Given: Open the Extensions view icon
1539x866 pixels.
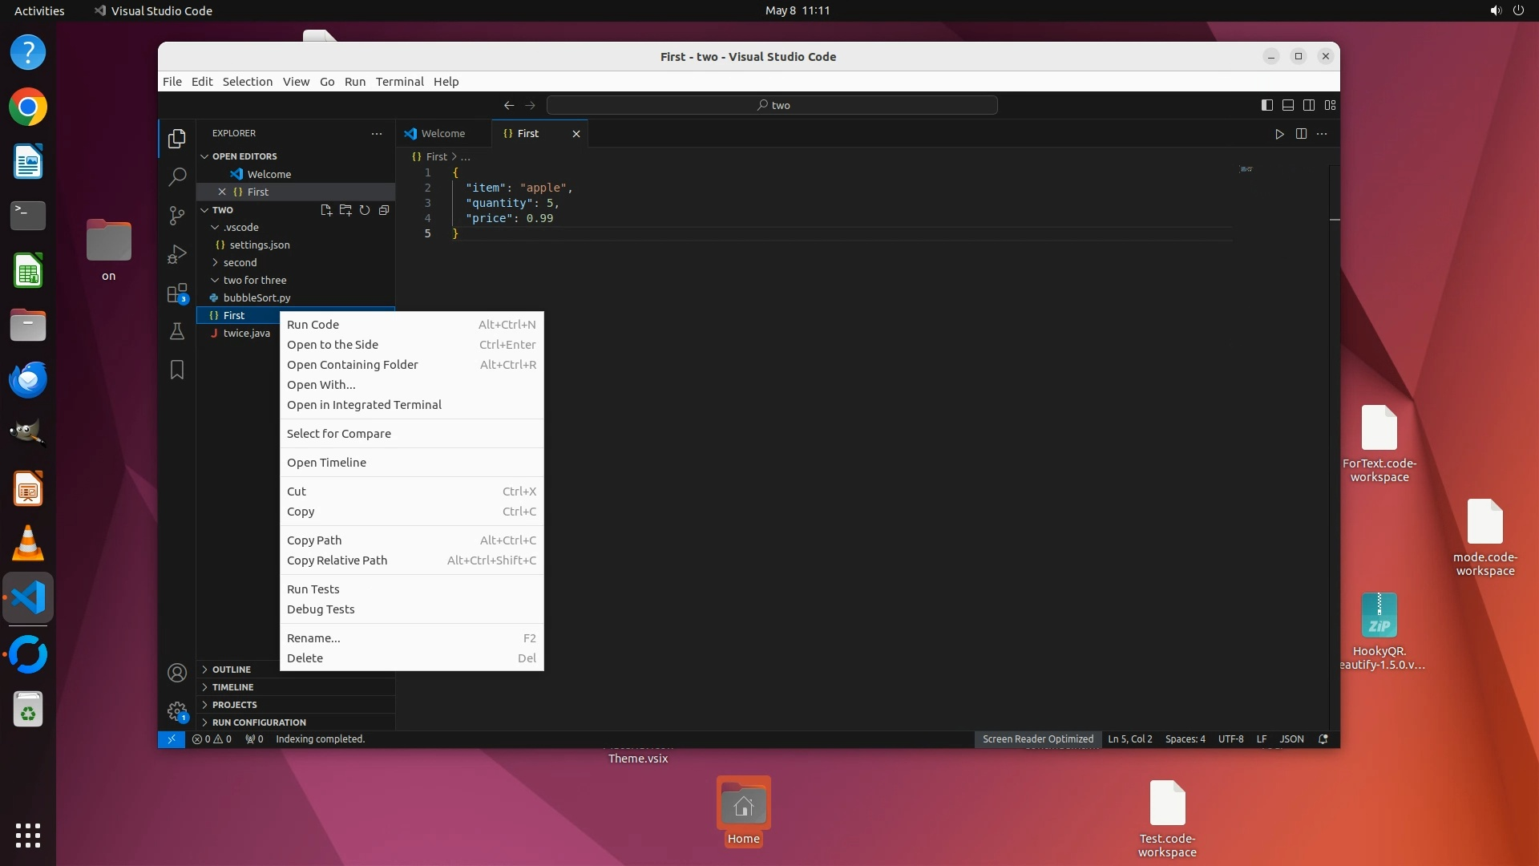Looking at the screenshot, I should coord(177,293).
